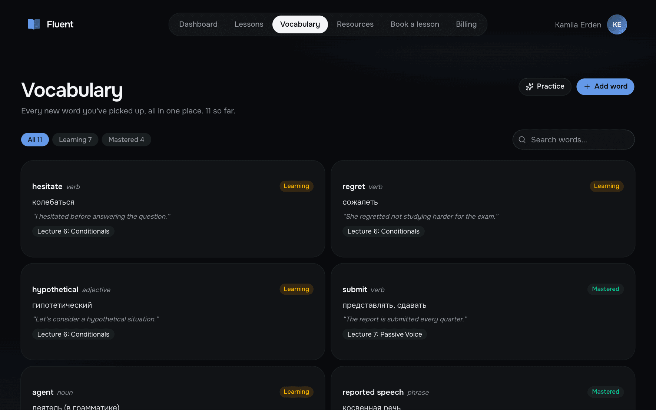This screenshot has width=656, height=410.
Task: Open Kamila Erden profile name
Action: [x=578, y=25]
